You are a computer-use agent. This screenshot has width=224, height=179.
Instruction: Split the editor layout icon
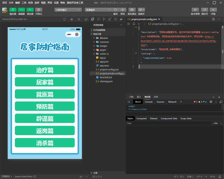point(213,19)
